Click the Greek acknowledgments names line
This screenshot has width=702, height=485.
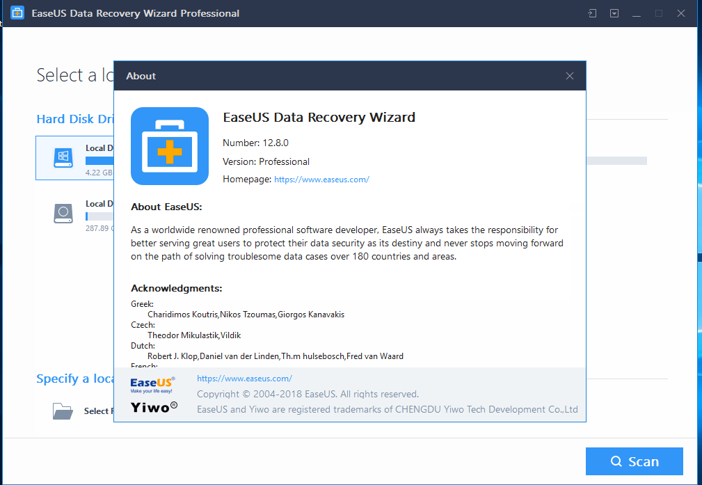[246, 315]
